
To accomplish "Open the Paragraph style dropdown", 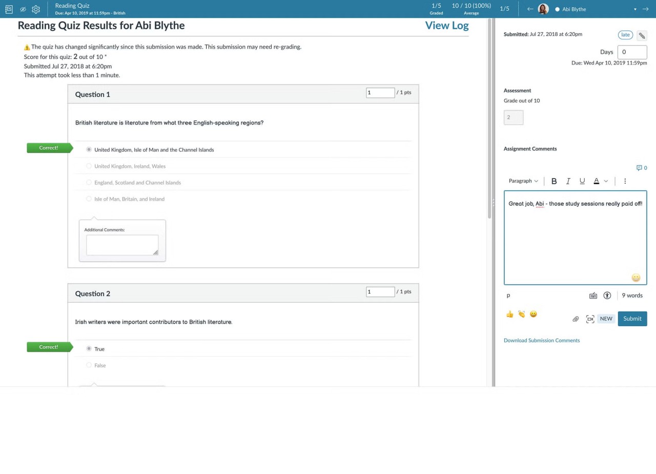I will point(523,181).
